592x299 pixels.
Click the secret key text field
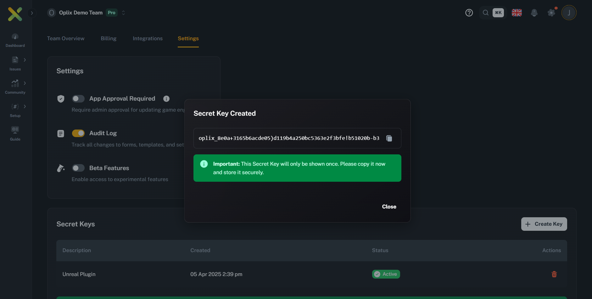(289, 138)
